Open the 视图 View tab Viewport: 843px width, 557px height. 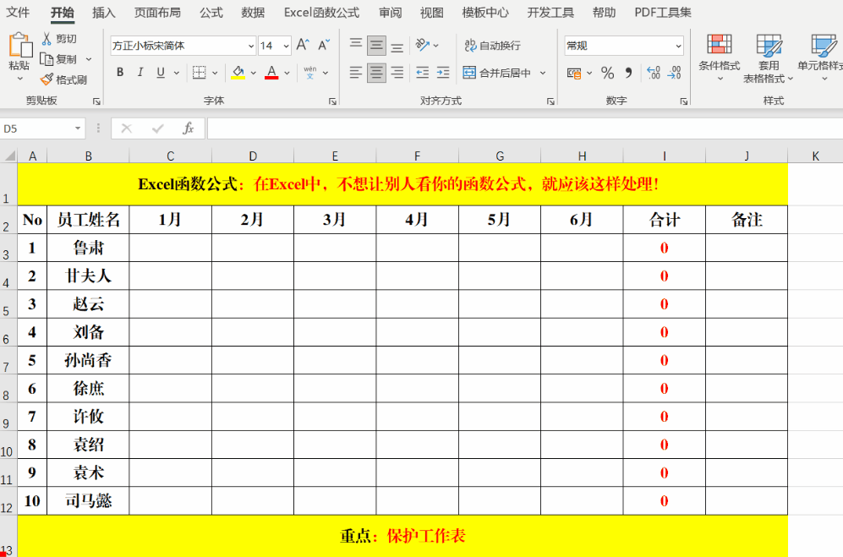click(432, 12)
